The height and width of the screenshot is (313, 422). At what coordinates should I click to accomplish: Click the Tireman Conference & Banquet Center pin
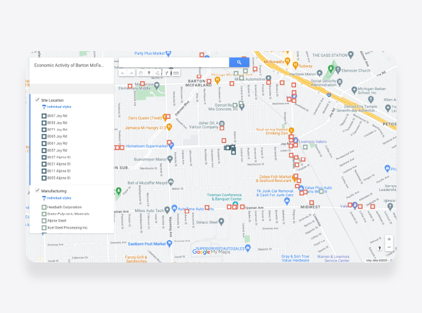[x=235, y=204]
